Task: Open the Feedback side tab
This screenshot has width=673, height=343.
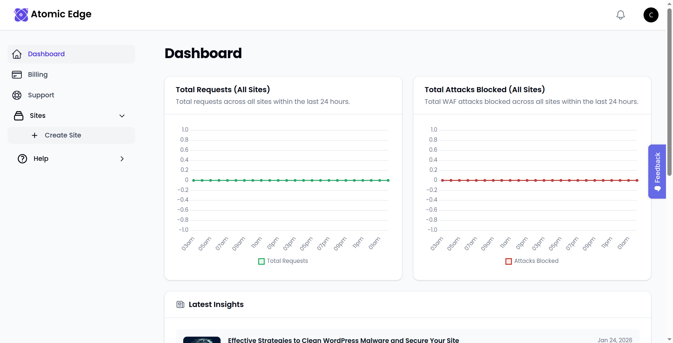Action: pyautogui.click(x=657, y=171)
